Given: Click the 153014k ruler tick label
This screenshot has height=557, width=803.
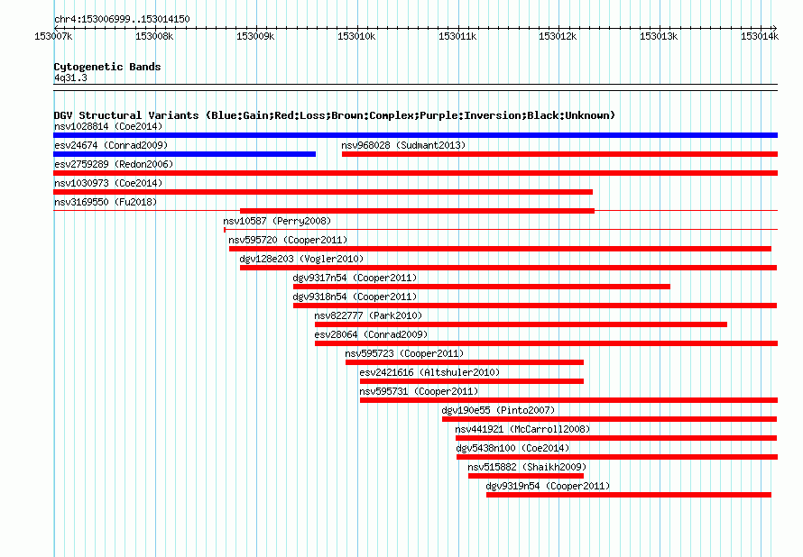Looking at the screenshot, I should [760, 36].
